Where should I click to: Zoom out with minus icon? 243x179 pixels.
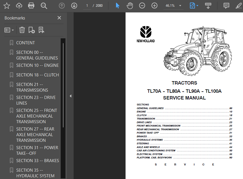click(142, 6)
